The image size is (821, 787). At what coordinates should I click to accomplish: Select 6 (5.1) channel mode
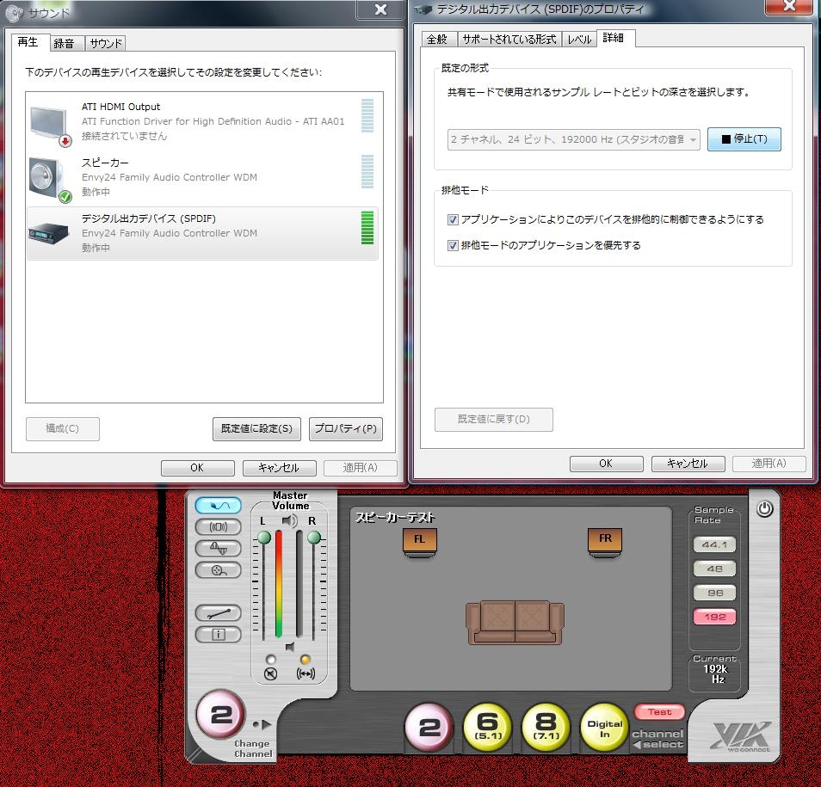tap(487, 727)
